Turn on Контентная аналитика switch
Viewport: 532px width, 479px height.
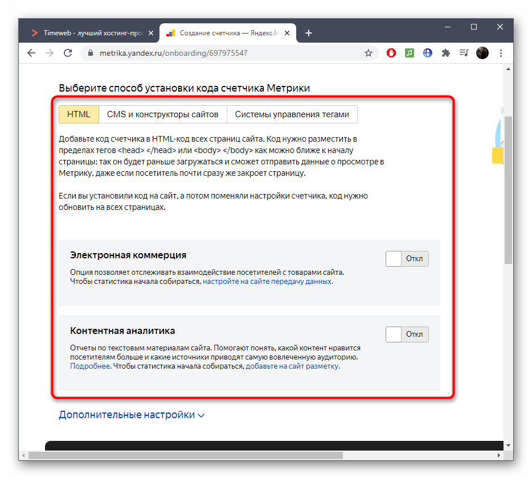pyautogui.click(x=407, y=335)
